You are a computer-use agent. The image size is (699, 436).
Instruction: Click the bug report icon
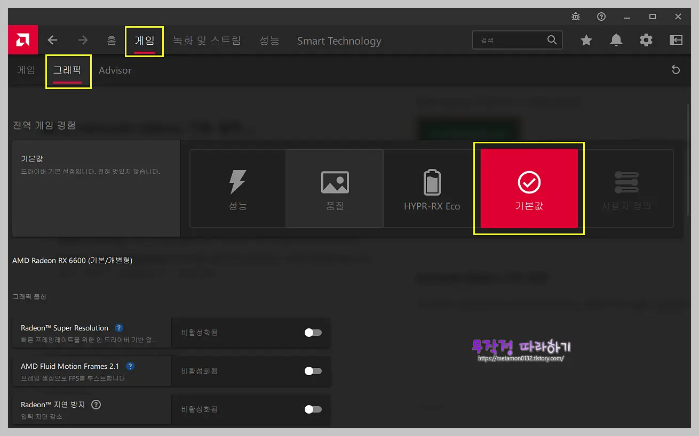[575, 17]
